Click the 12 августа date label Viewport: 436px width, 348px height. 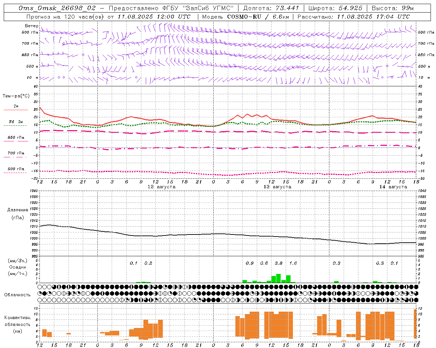(161, 187)
